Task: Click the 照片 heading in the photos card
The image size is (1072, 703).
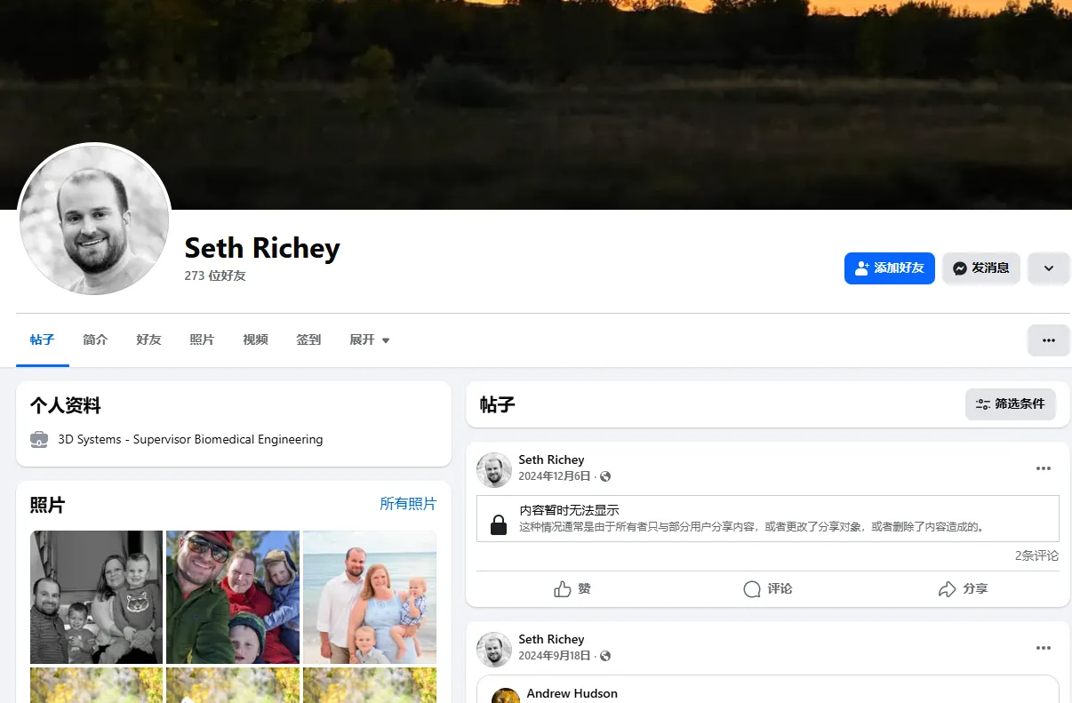Action: pyautogui.click(x=47, y=505)
